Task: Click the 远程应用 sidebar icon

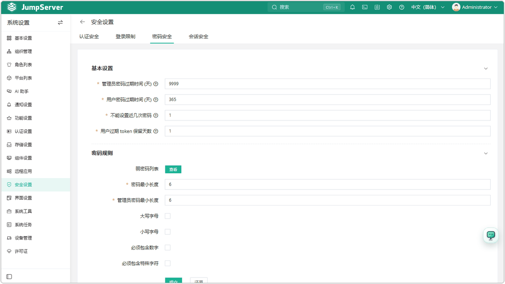Action: pyautogui.click(x=9, y=171)
